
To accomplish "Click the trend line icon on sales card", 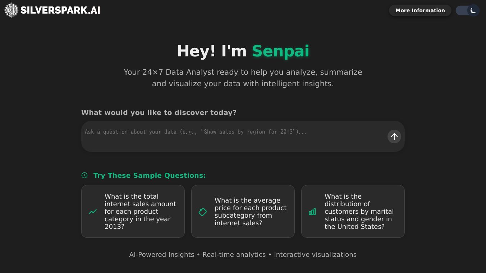I will pyautogui.click(x=93, y=212).
